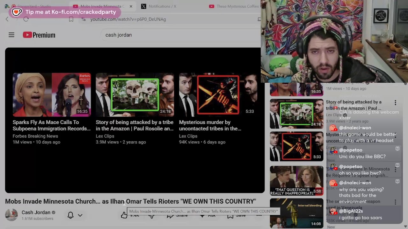The width and height of the screenshot is (408, 229).
Task: Open Forbes Breaking News channel under Sparks Fly
Action: [35, 136]
